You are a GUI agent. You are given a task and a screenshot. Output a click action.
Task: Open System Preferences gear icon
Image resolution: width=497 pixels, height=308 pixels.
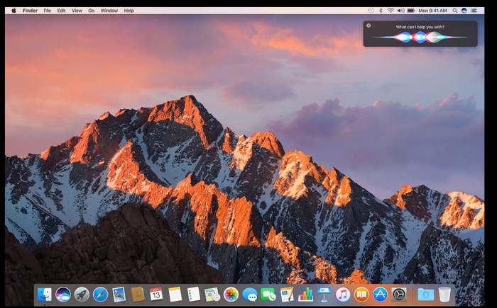pyautogui.click(x=399, y=295)
